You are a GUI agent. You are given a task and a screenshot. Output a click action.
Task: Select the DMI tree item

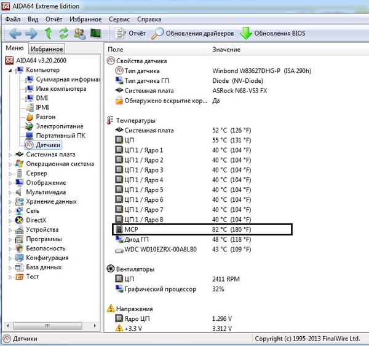(42, 98)
